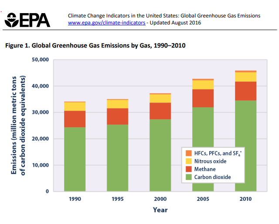Screen dimensions: 279x224
Task: Select the green Carbon dioxide legend swatch
Action: pos(188,177)
